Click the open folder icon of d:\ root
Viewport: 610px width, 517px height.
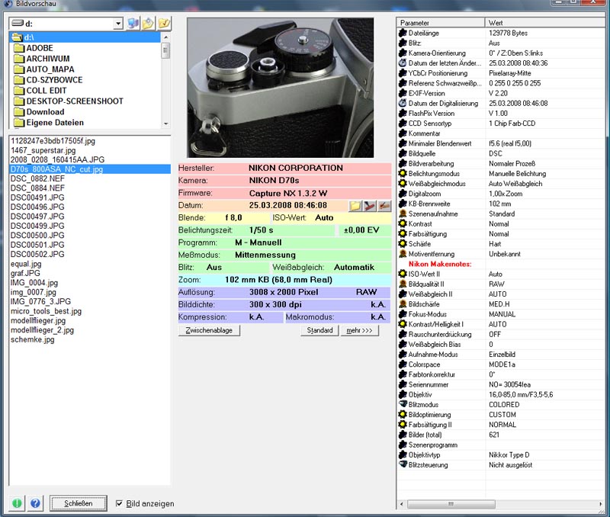tap(17, 37)
